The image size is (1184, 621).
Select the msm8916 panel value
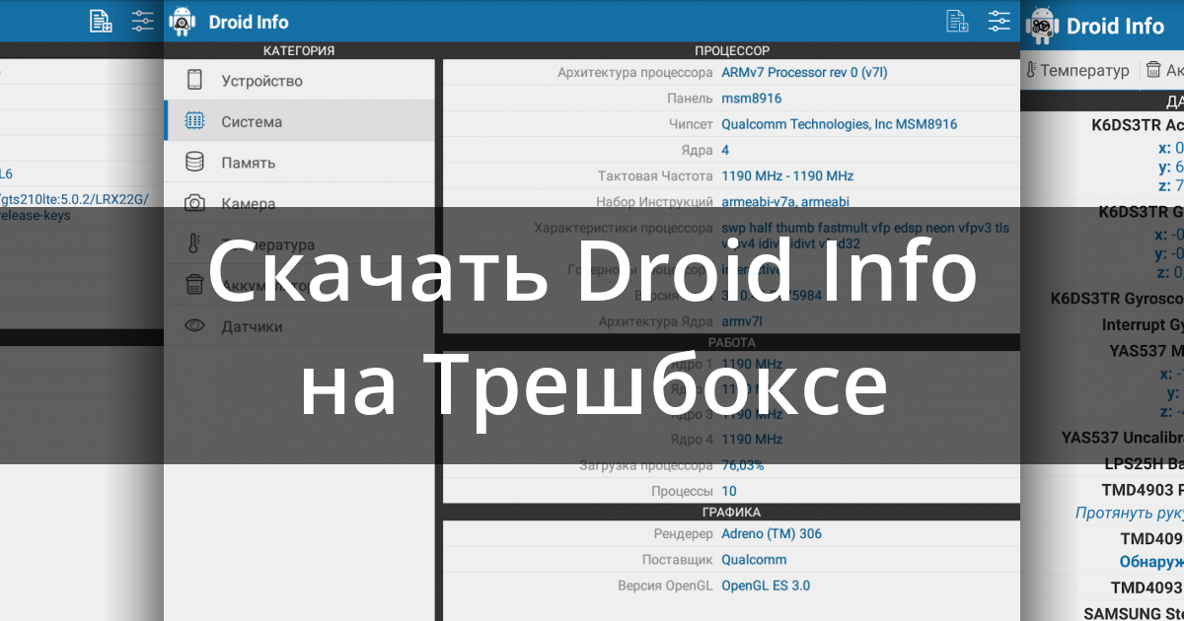tap(752, 99)
